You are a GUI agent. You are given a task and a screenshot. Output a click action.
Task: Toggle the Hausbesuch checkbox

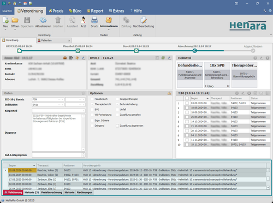point(92,99)
